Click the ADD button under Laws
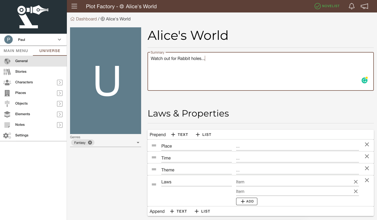 point(246,201)
